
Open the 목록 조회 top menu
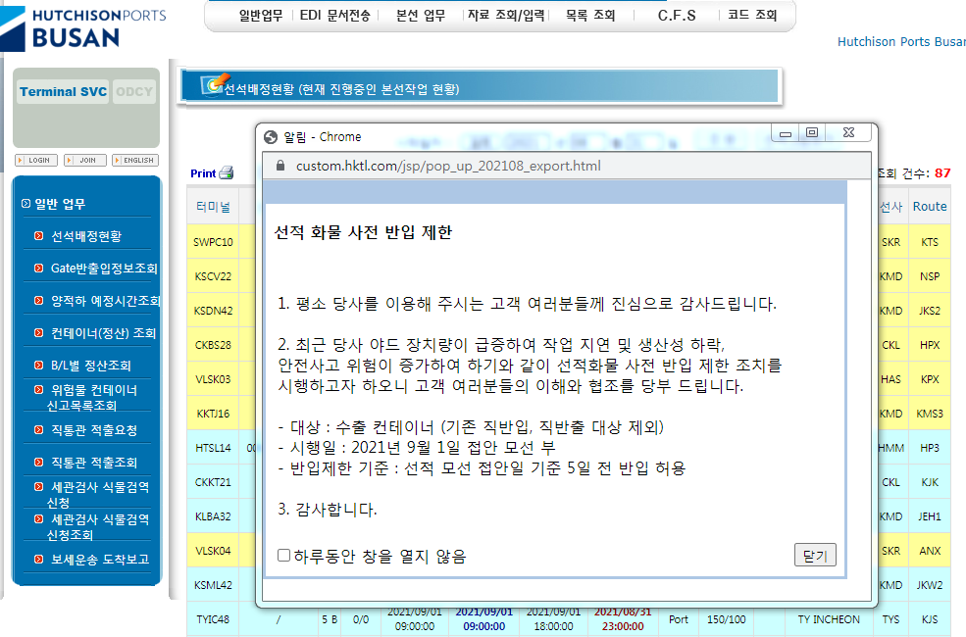pos(590,16)
